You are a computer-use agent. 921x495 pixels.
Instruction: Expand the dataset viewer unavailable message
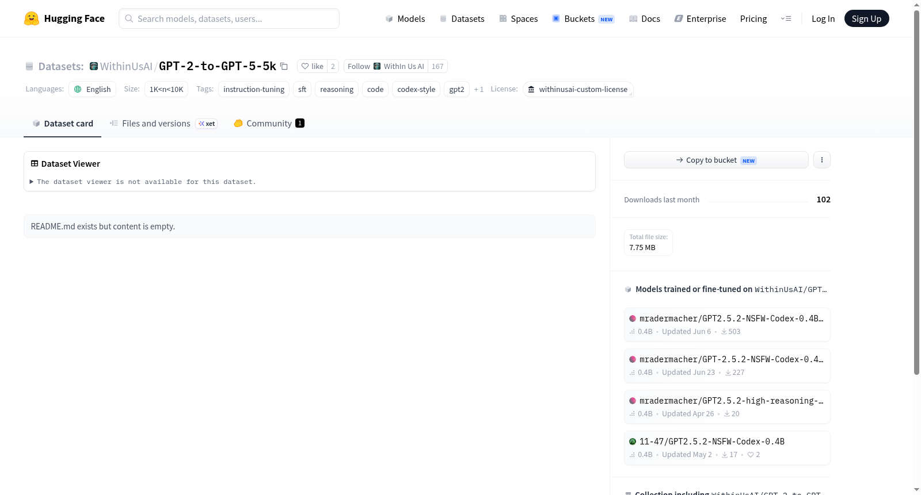143,182
